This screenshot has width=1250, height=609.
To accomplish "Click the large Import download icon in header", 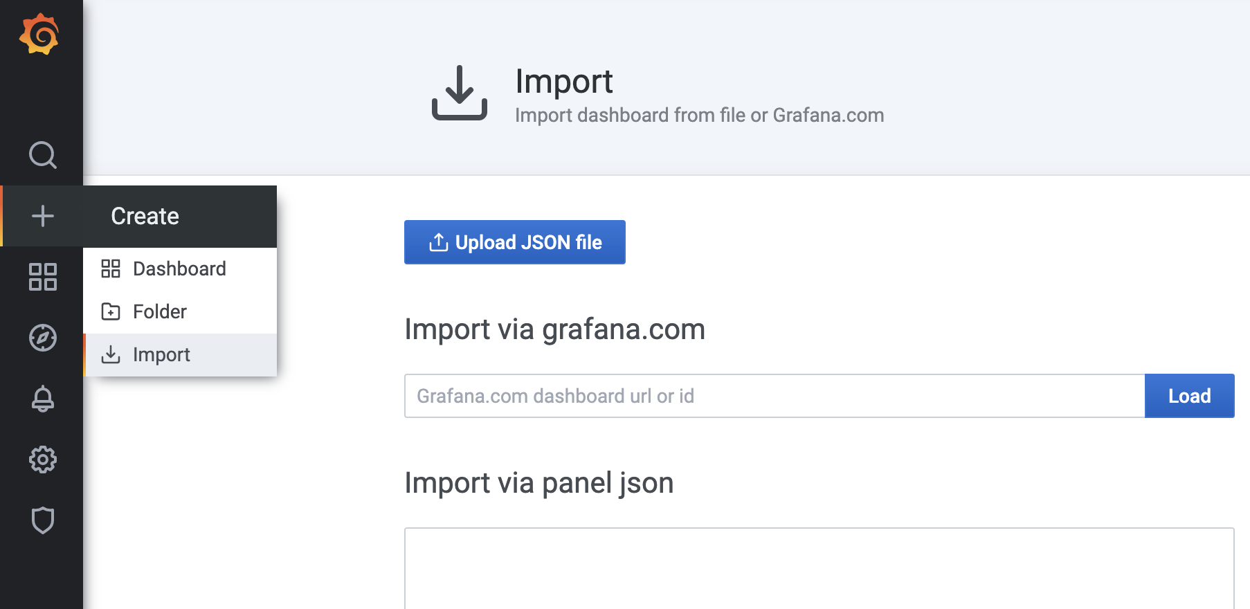I will 460,93.
